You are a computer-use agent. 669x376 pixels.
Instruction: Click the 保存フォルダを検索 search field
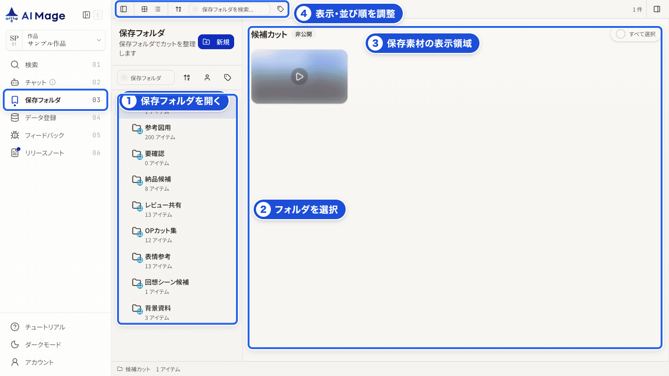pos(230,9)
